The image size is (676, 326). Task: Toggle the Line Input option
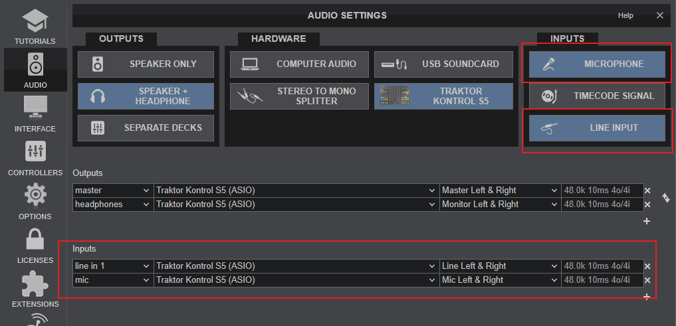597,127
